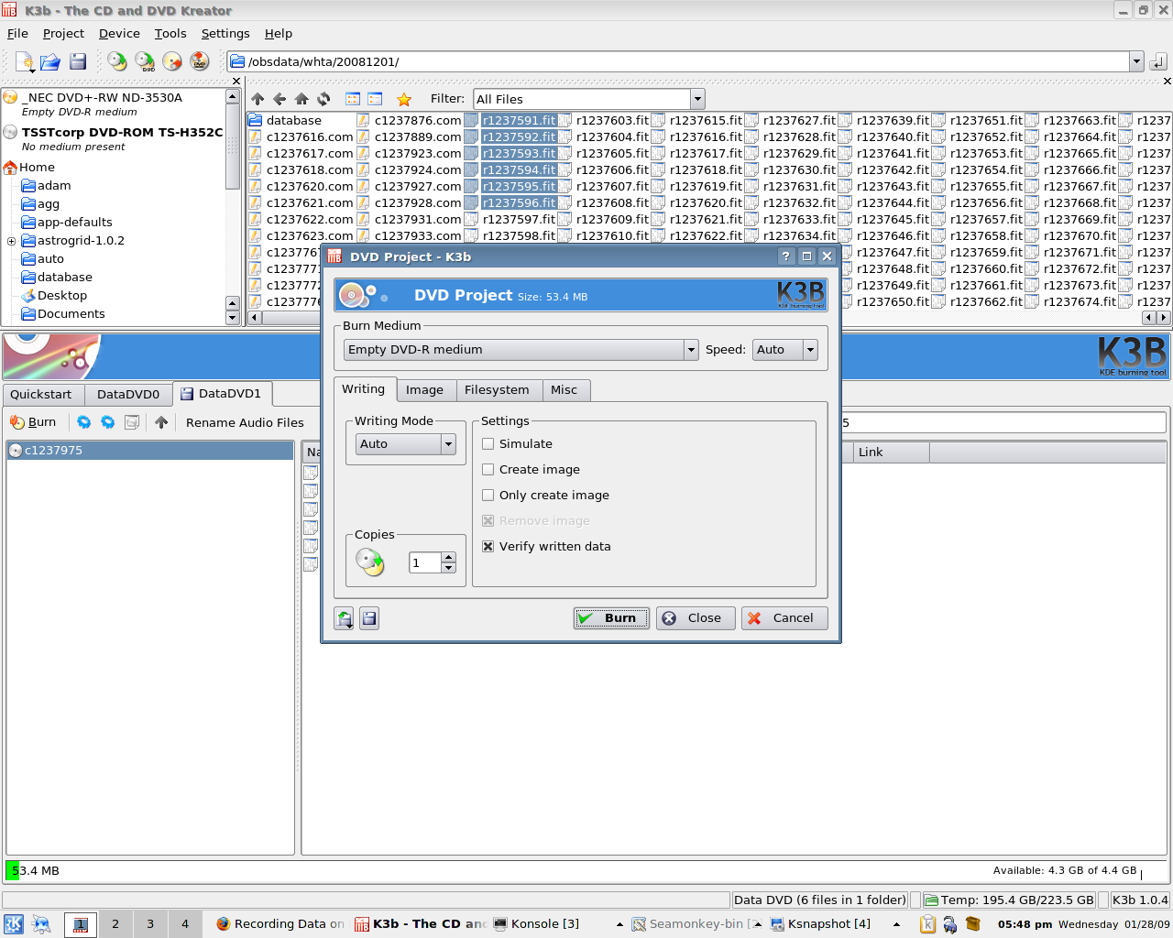This screenshot has width=1173, height=938.
Task: Click the New Project toolbar icon
Action: [25, 61]
